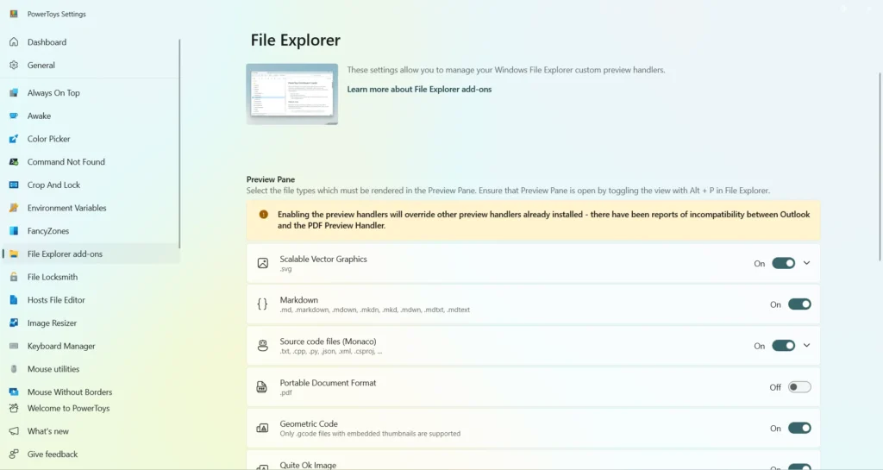Image resolution: width=883 pixels, height=470 pixels.
Task: Click the Image Resizer icon
Action: click(14, 323)
